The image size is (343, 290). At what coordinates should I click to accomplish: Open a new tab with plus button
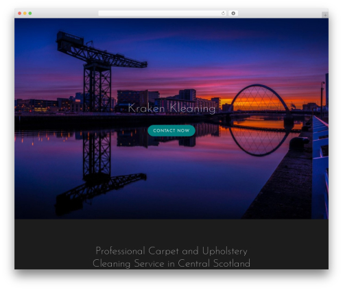click(x=325, y=15)
